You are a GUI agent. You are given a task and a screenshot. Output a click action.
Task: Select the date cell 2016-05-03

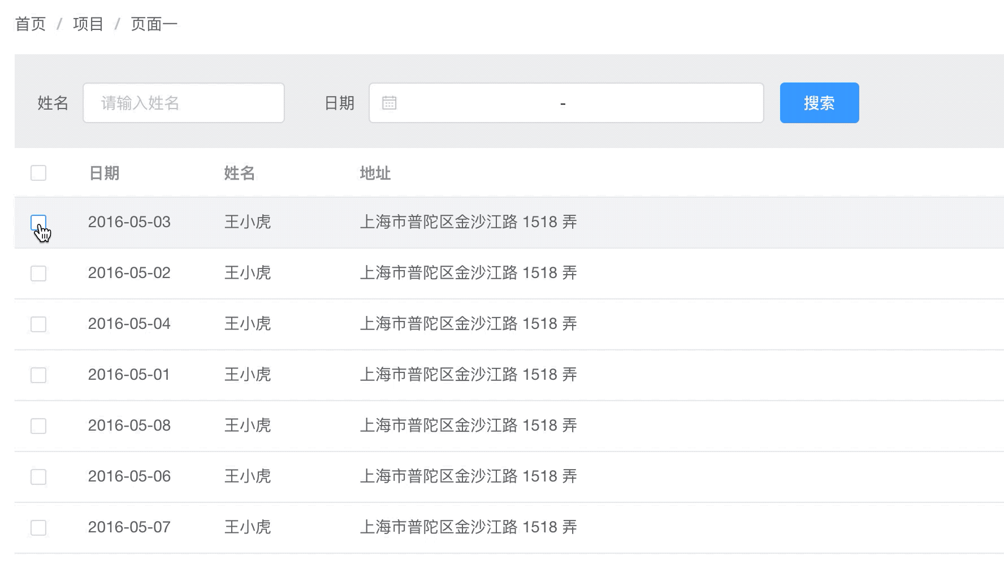pyautogui.click(x=129, y=222)
